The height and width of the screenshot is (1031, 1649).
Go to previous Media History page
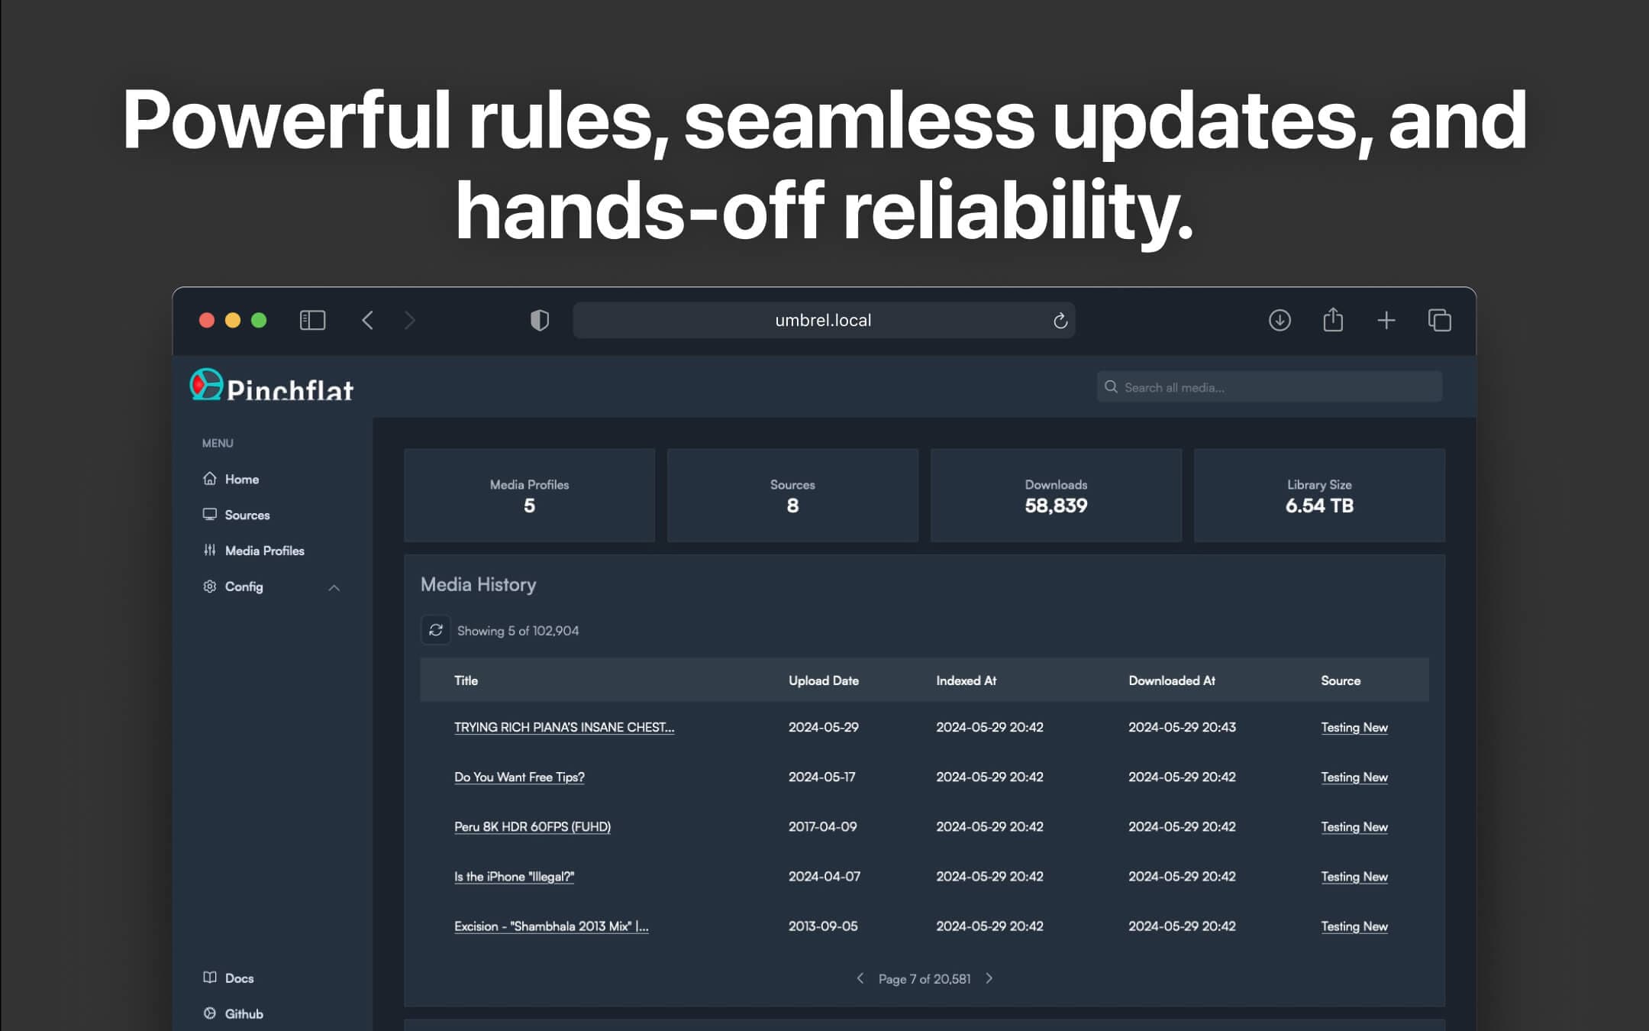click(860, 978)
